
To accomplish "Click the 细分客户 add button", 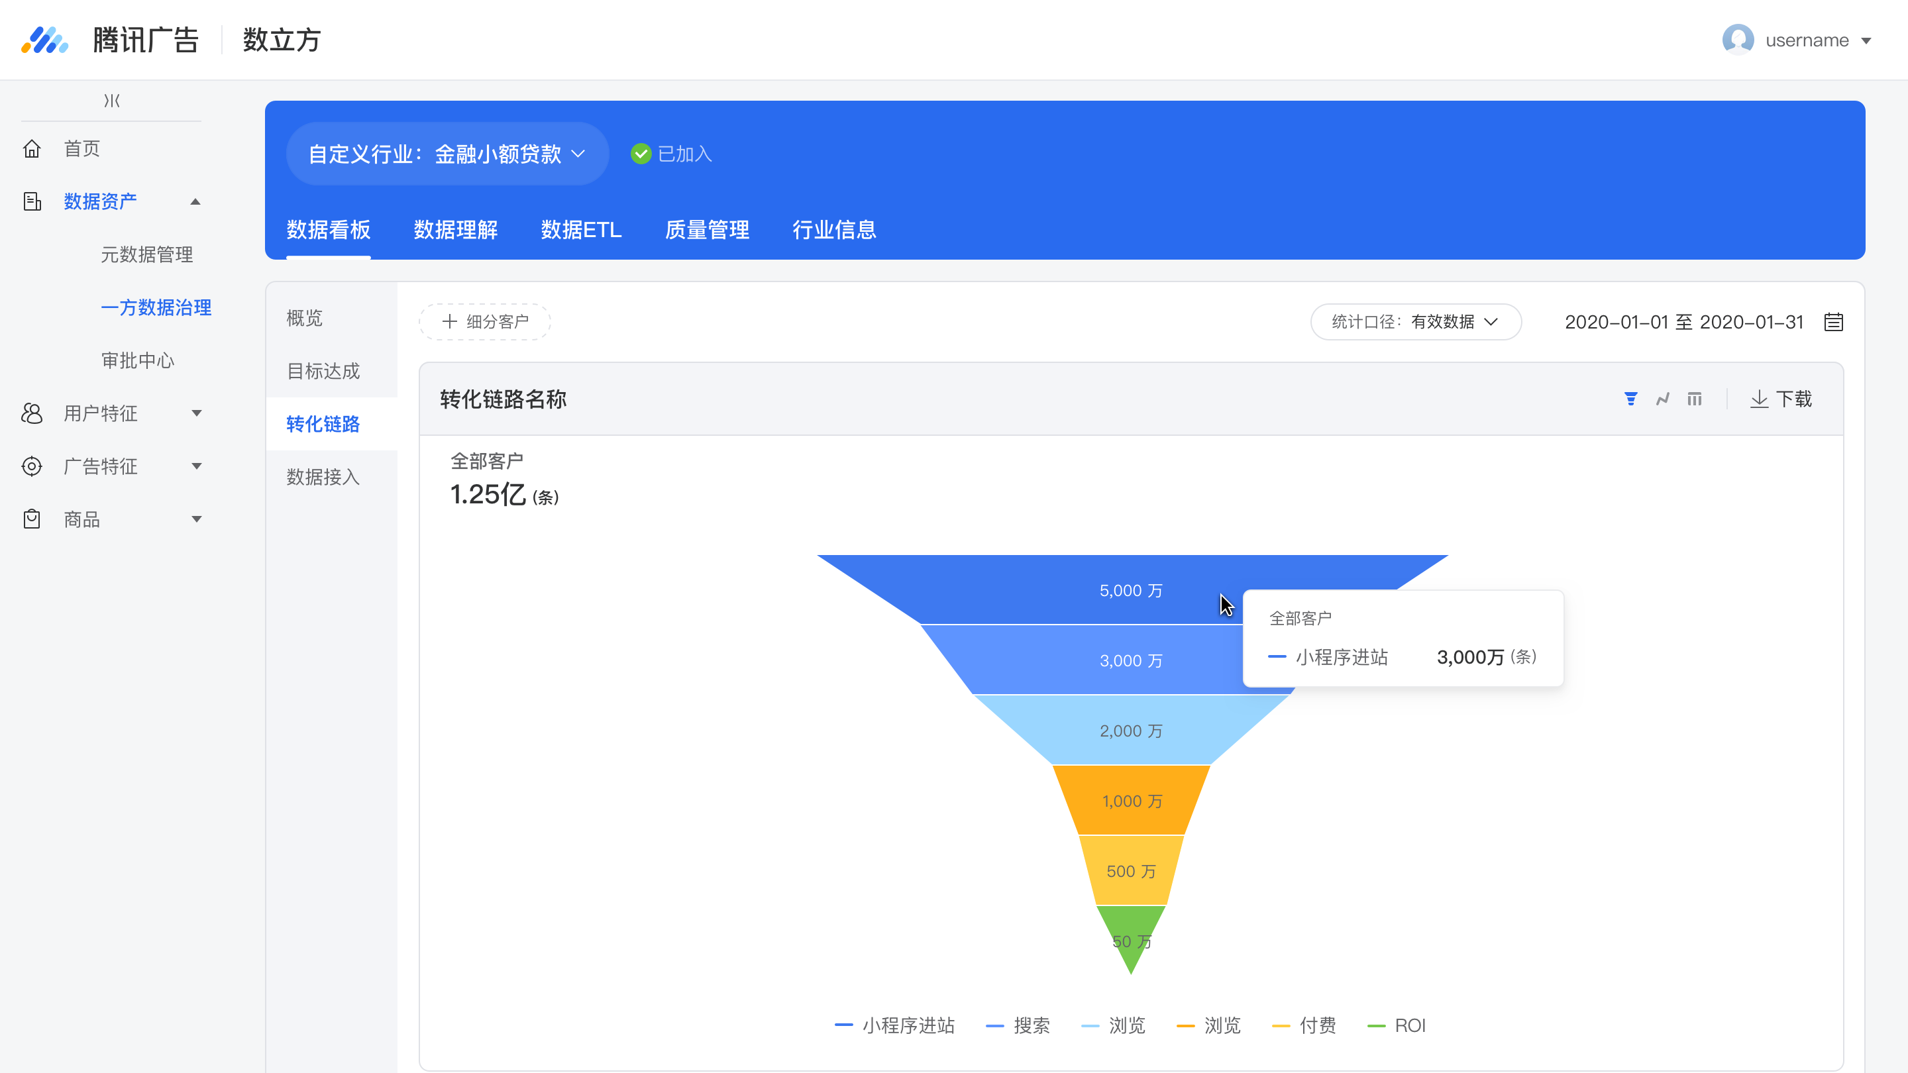I will (x=484, y=321).
